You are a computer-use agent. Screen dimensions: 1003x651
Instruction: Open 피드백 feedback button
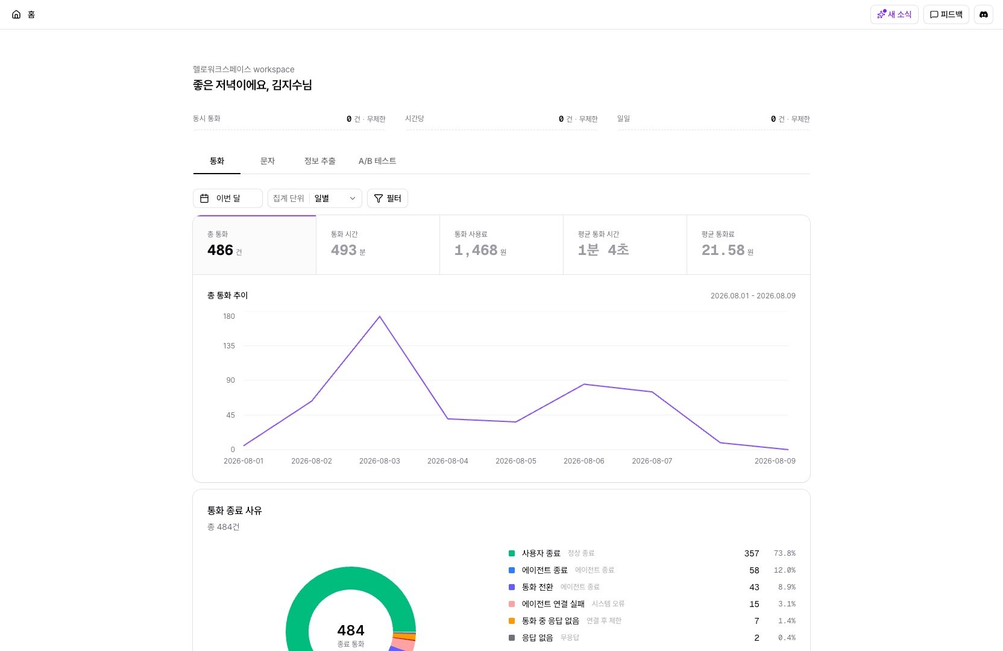(946, 14)
